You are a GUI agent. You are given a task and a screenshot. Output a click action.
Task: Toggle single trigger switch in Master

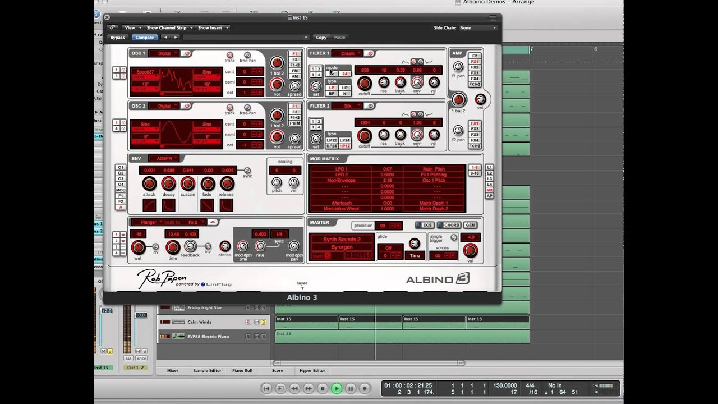(453, 238)
